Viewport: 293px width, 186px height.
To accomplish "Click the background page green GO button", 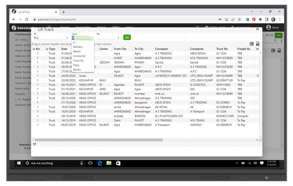I will [x=278, y=35].
